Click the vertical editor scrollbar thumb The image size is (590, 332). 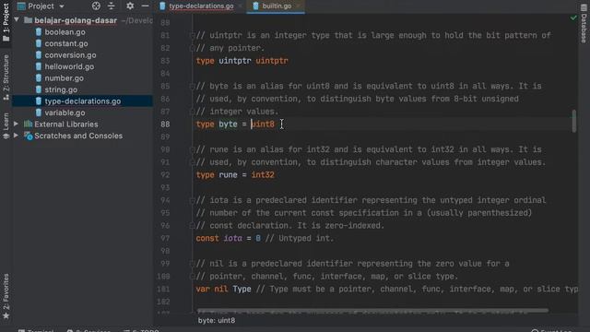click(573, 121)
